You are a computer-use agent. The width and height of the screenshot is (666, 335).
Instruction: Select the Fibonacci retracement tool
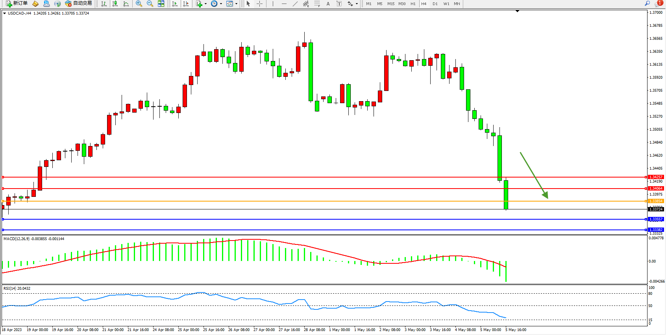(x=317, y=4)
